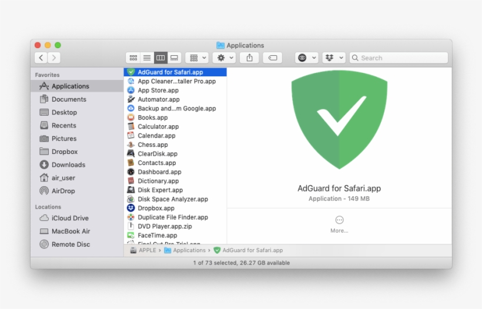Screen dimensions: 482x309
Task: Click the Chess.app icon
Action: point(131,145)
